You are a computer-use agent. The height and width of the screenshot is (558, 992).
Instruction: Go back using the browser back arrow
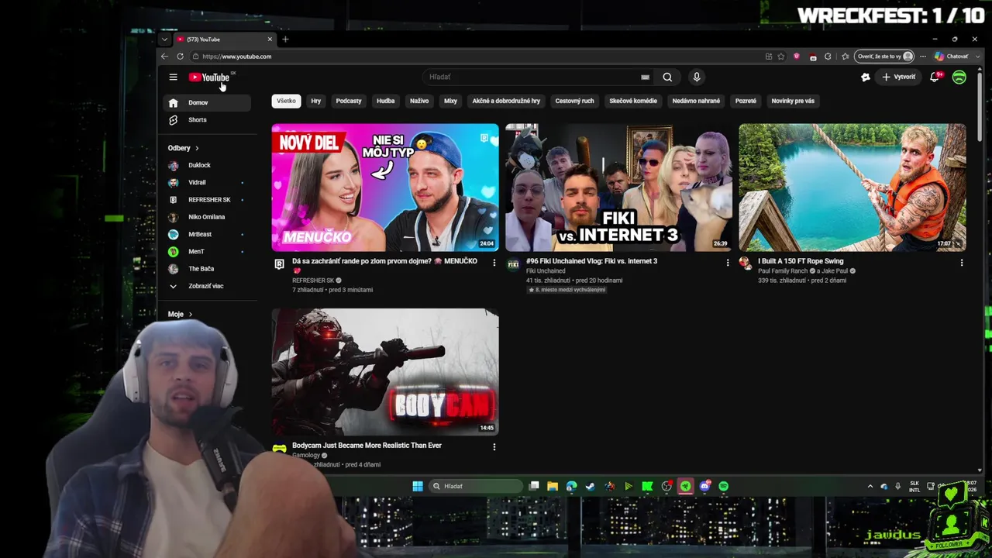point(164,57)
